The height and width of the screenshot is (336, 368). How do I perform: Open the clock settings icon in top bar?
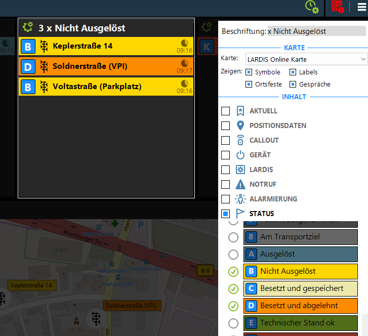tap(312, 7)
